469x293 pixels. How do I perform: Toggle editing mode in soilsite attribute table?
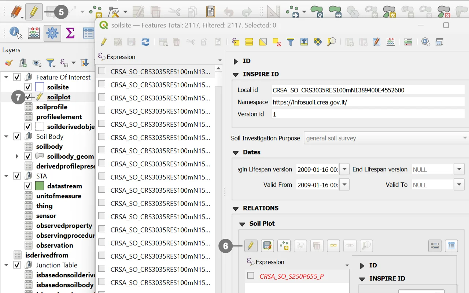click(104, 42)
